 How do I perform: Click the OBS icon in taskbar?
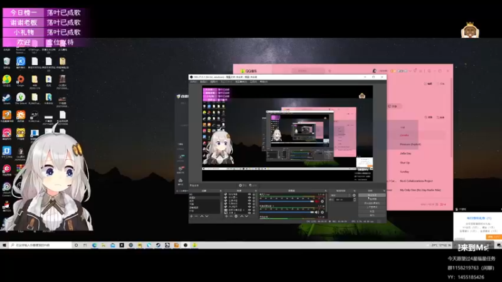pos(185,245)
